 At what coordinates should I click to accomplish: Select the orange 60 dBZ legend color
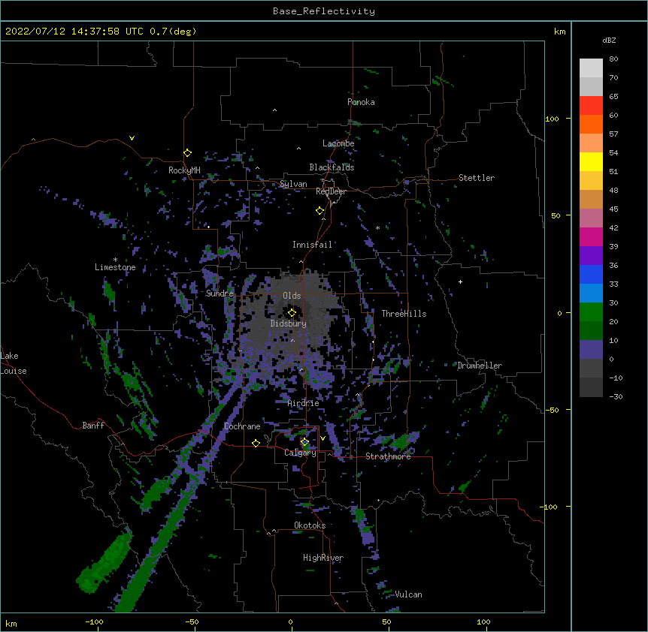coord(591,124)
